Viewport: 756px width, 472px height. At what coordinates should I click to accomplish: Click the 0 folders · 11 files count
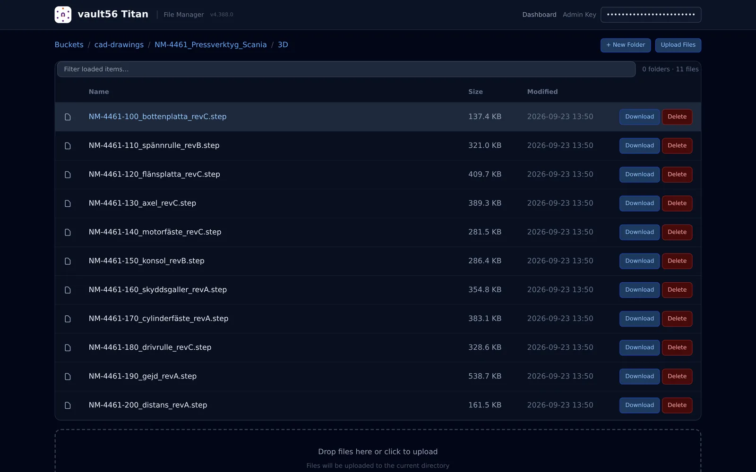(670, 69)
